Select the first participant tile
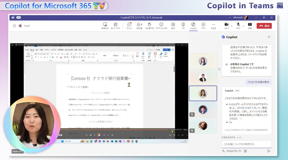Screen dimensions: 288x160 pyautogui.click(x=203, y=61)
